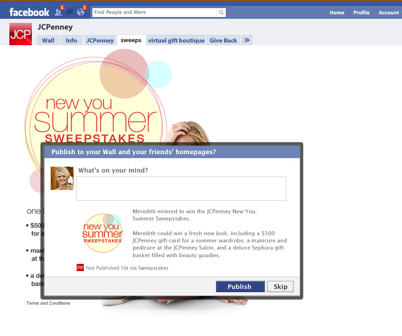The width and height of the screenshot is (402, 336).
Task: Open friend requests icon
Action: pos(58,12)
